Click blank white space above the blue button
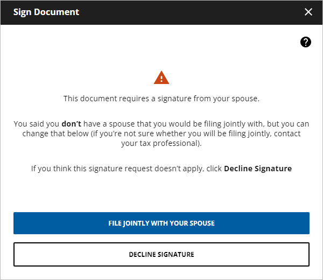323x280 pixels. (x=161, y=194)
